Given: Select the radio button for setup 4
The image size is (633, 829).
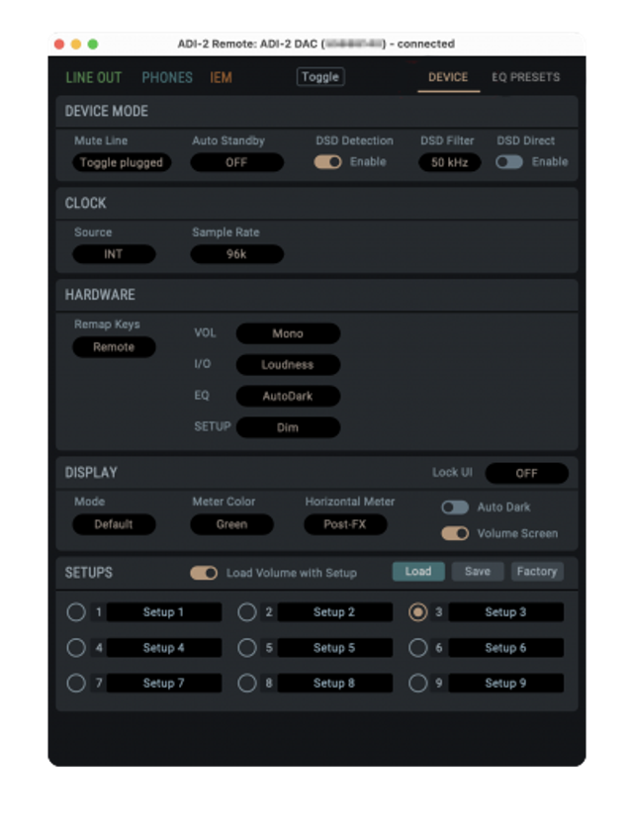Looking at the screenshot, I should click(76, 648).
